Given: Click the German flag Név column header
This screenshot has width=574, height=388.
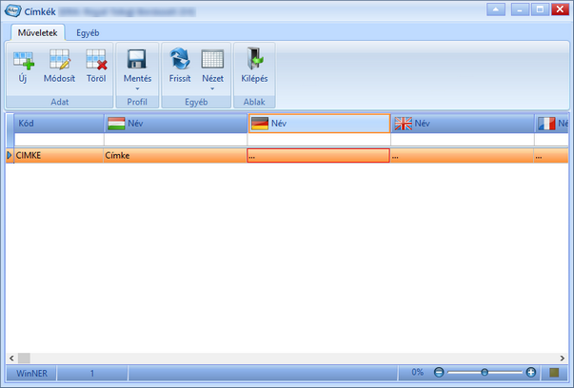Looking at the screenshot, I should pyautogui.click(x=319, y=124).
